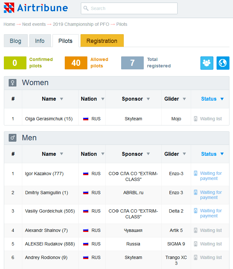Click pilot name Dmitriy Samigullin (1)
This screenshot has height=269, width=233.
coord(46,193)
